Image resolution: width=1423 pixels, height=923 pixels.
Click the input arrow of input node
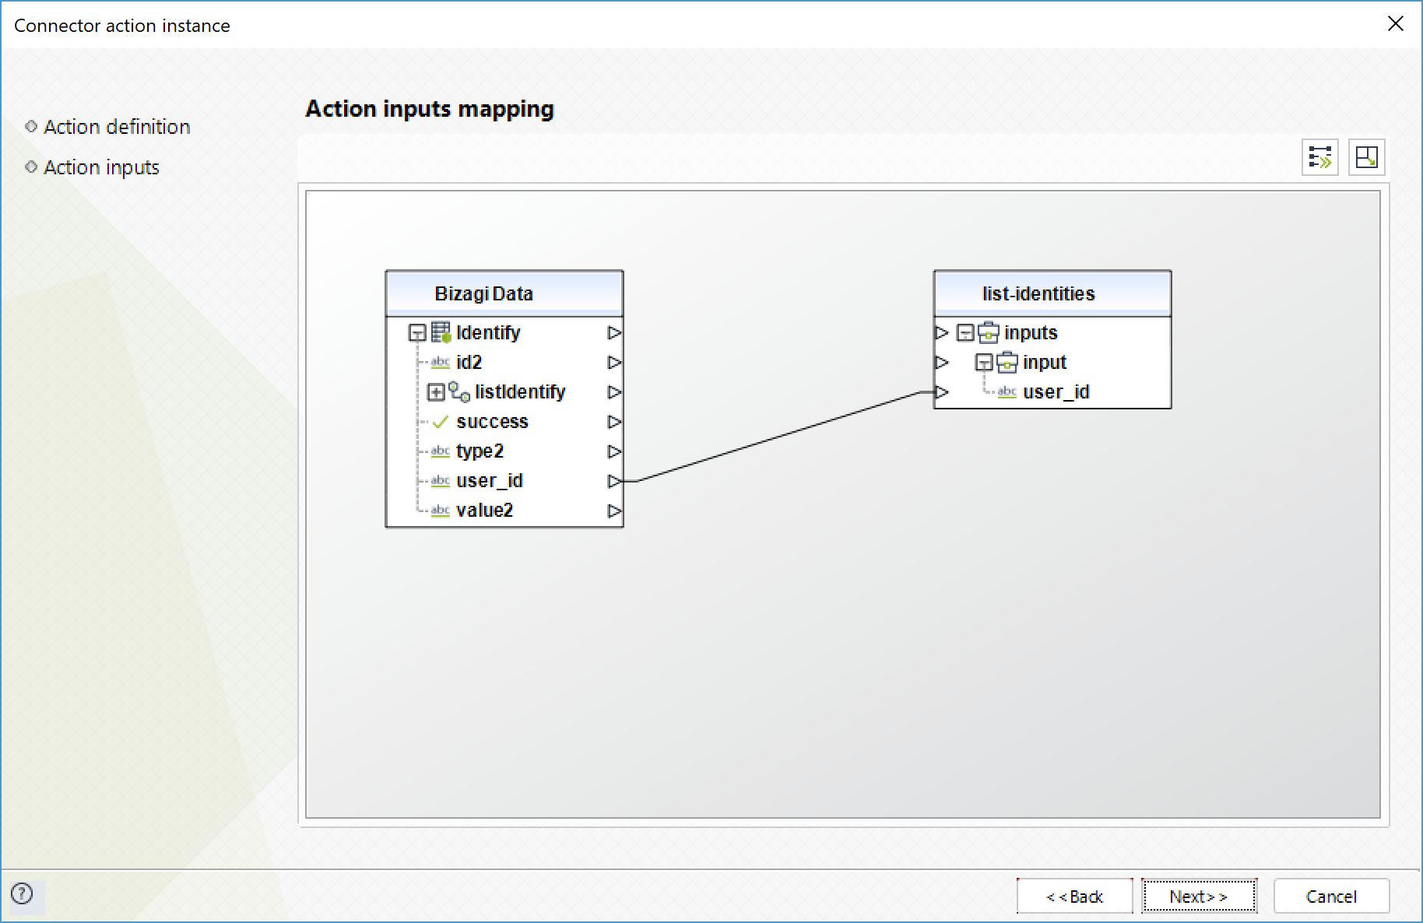click(x=942, y=363)
